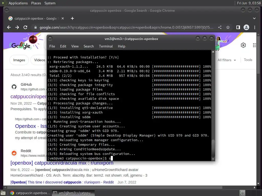
Task: Click terminal scrollbar down arrow
Action: (x=213, y=159)
